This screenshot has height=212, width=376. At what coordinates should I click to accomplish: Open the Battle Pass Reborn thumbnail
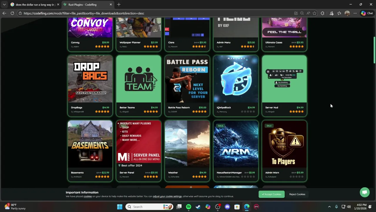[x=187, y=79]
